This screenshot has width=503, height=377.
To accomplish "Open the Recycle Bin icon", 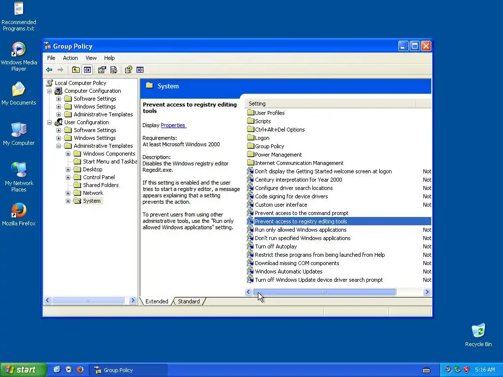I will pos(478,335).
